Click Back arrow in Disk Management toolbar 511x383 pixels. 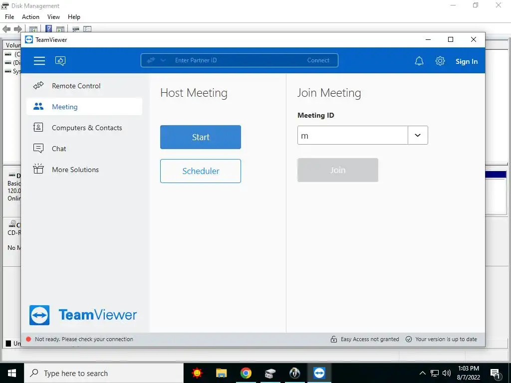point(6,29)
